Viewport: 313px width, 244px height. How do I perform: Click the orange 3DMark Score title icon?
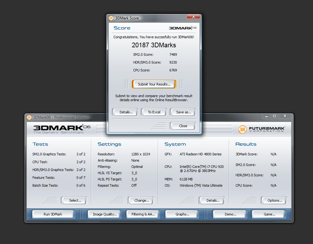point(111,18)
